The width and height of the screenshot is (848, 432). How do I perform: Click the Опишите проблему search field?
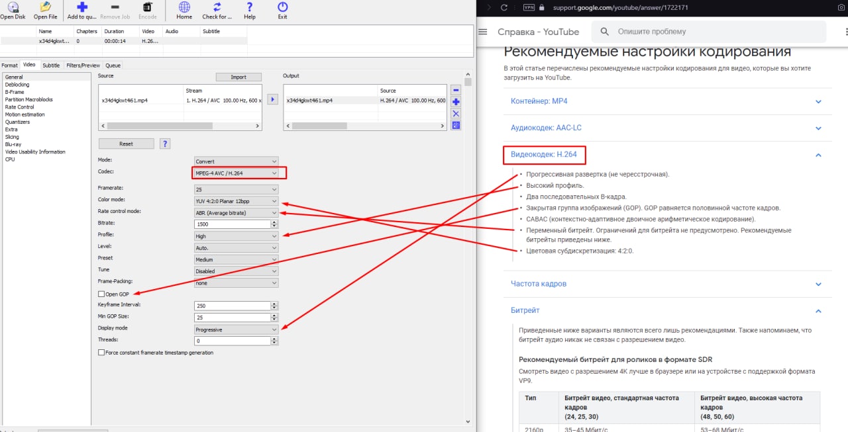click(709, 32)
